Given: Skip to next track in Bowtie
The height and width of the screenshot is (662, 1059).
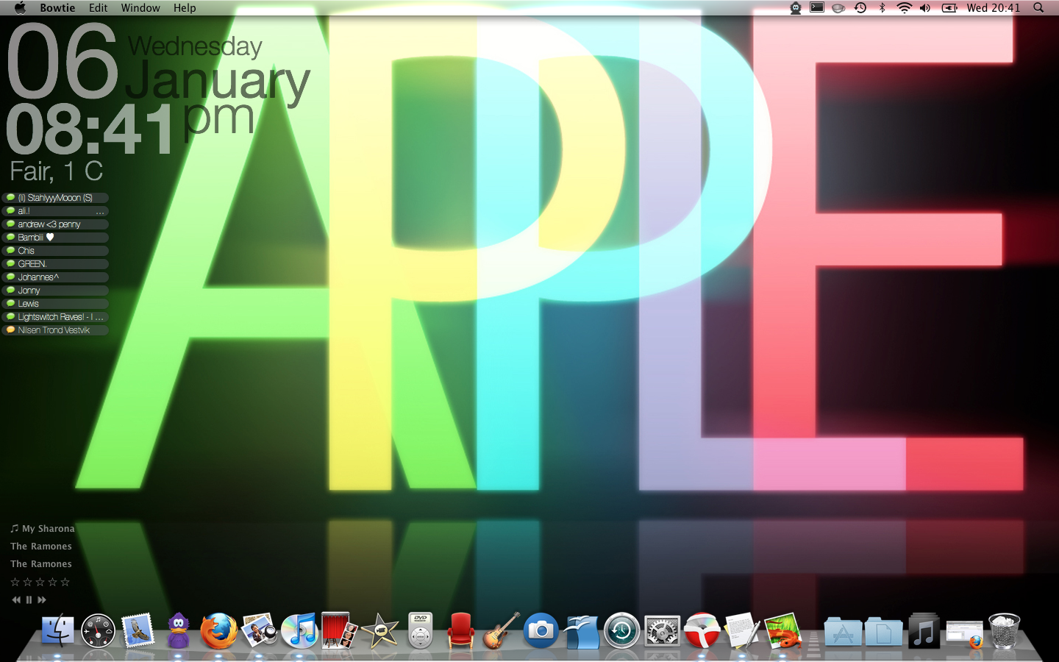Looking at the screenshot, I should pos(42,599).
